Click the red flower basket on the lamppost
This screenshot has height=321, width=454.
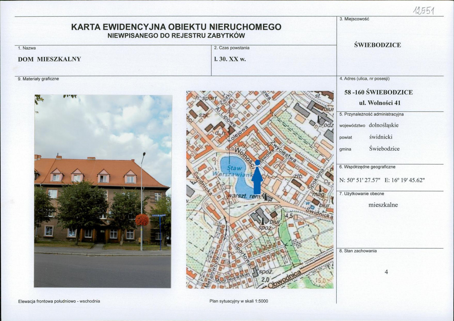click(142, 220)
